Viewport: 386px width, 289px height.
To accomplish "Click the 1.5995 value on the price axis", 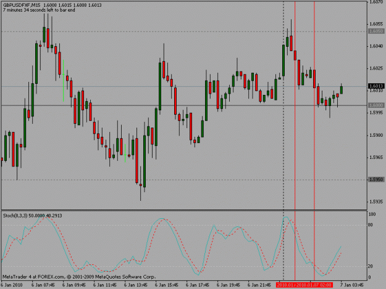I will pyautogui.click(x=376, y=113).
